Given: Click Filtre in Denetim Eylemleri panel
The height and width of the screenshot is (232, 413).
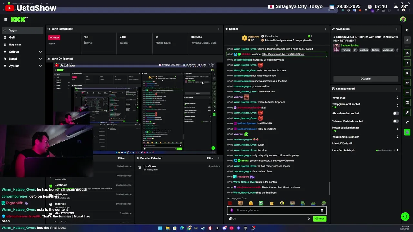Looking at the screenshot, I should [210, 158].
